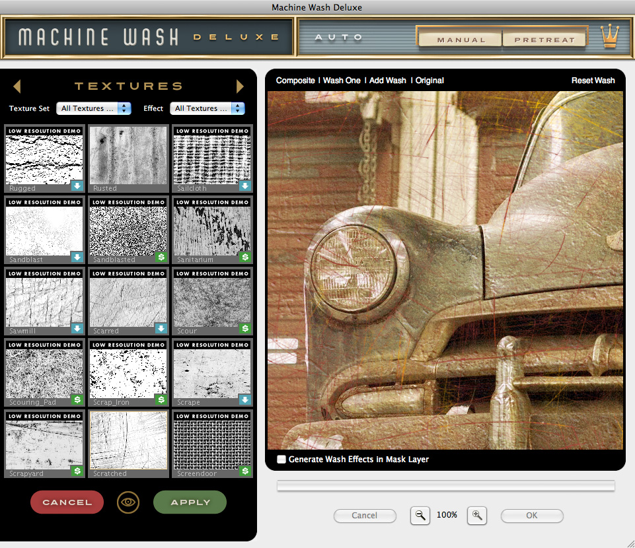Click the green APPLY button
Screen dimensions: 635x548
(x=190, y=502)
